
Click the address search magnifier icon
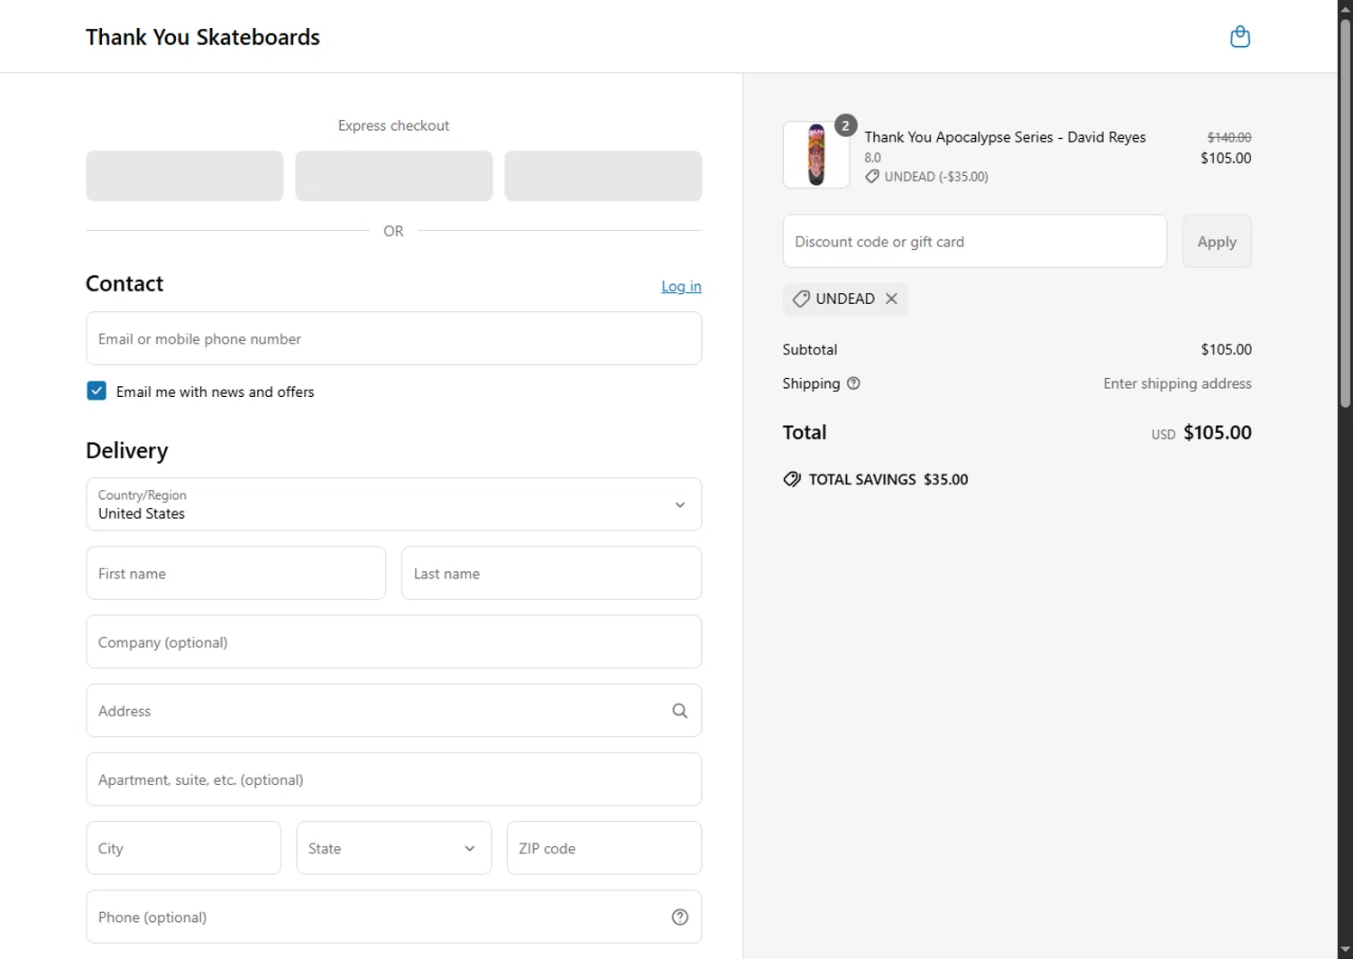tap(680, 711)
